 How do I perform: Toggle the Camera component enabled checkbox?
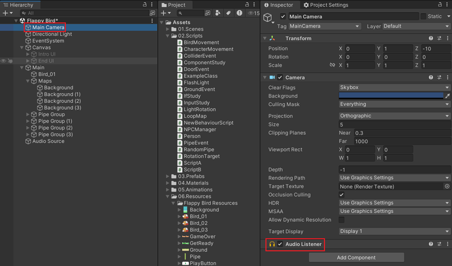[280, 77]
